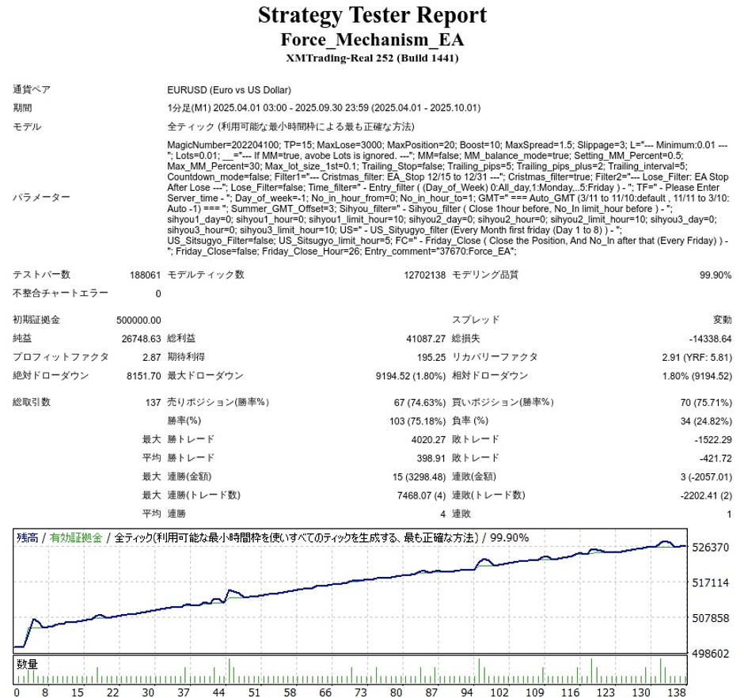This screenshot has width=744, height=698.
Task: Click the 数量 volume panel label
Action: tap(27, 663)
